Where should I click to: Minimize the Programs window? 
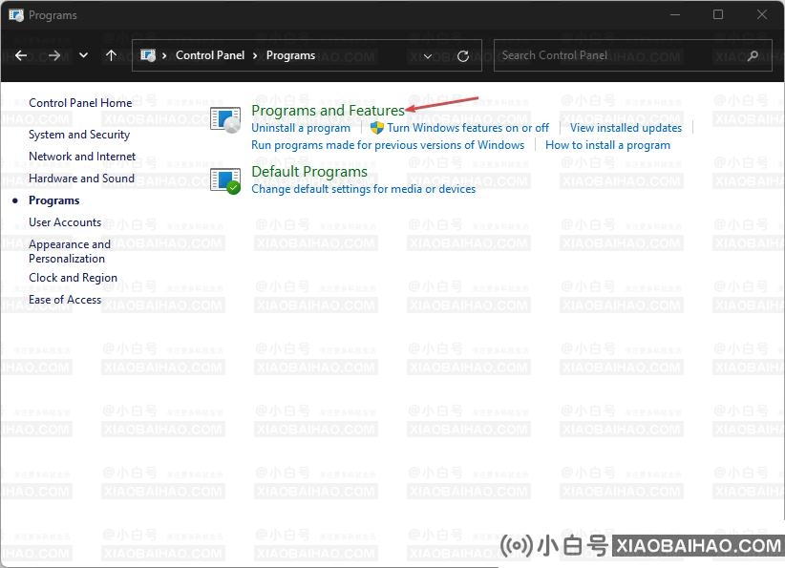[x=675, y=15]
